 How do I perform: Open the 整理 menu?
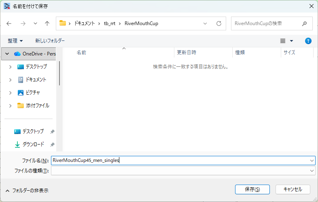15,41
